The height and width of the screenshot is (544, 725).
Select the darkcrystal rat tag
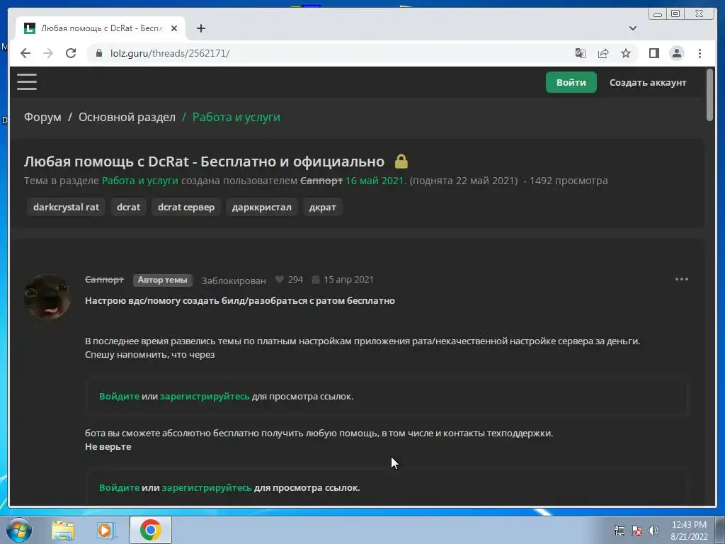(66, 207)
